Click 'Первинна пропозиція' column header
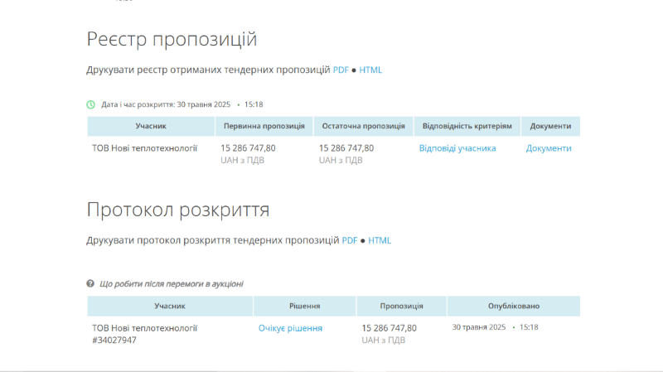The image size is (663, 372). 264,126
